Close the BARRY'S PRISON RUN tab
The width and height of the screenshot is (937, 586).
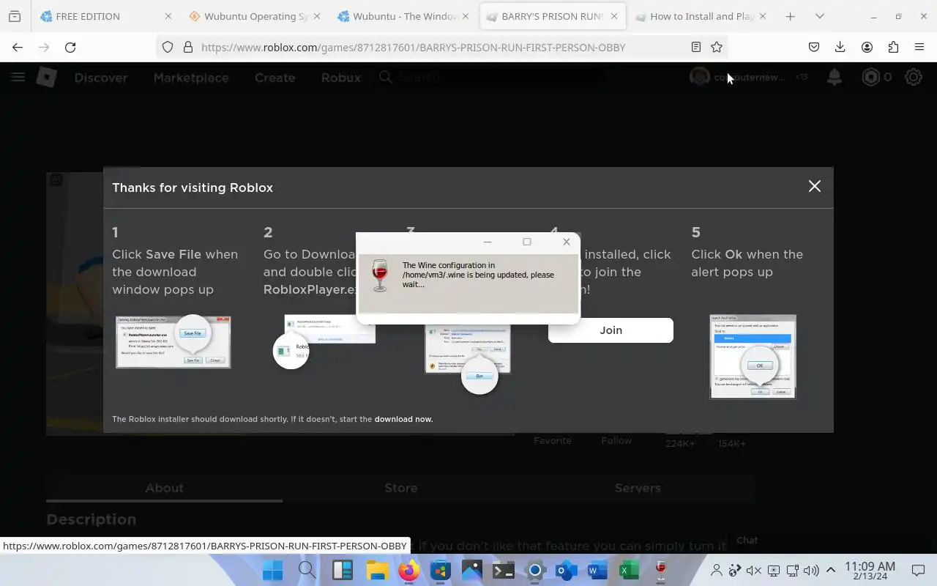pyautogui.click(x=614, y=16)
